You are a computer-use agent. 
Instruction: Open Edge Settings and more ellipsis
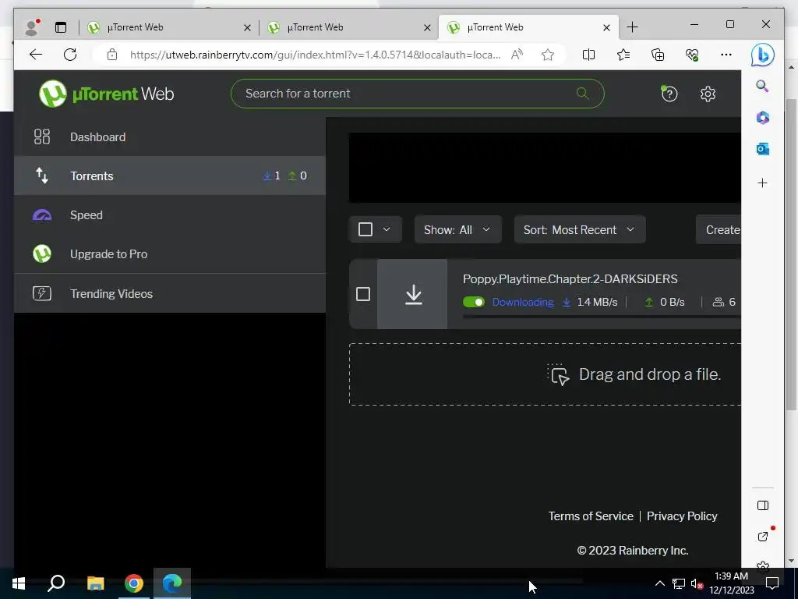[x=726, y=55]
